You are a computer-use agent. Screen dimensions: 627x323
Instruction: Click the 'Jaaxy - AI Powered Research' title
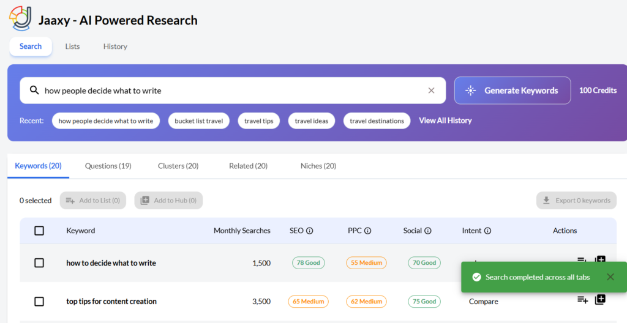(x=118, y=20)
